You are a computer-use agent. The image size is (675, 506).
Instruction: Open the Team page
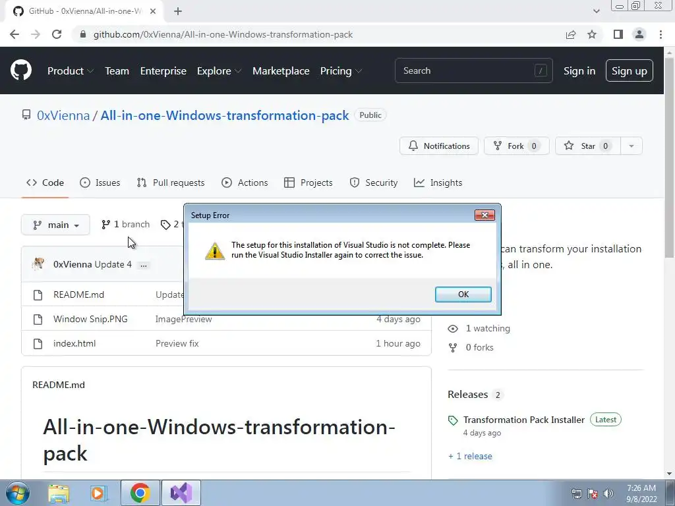(x=117, y=71)
